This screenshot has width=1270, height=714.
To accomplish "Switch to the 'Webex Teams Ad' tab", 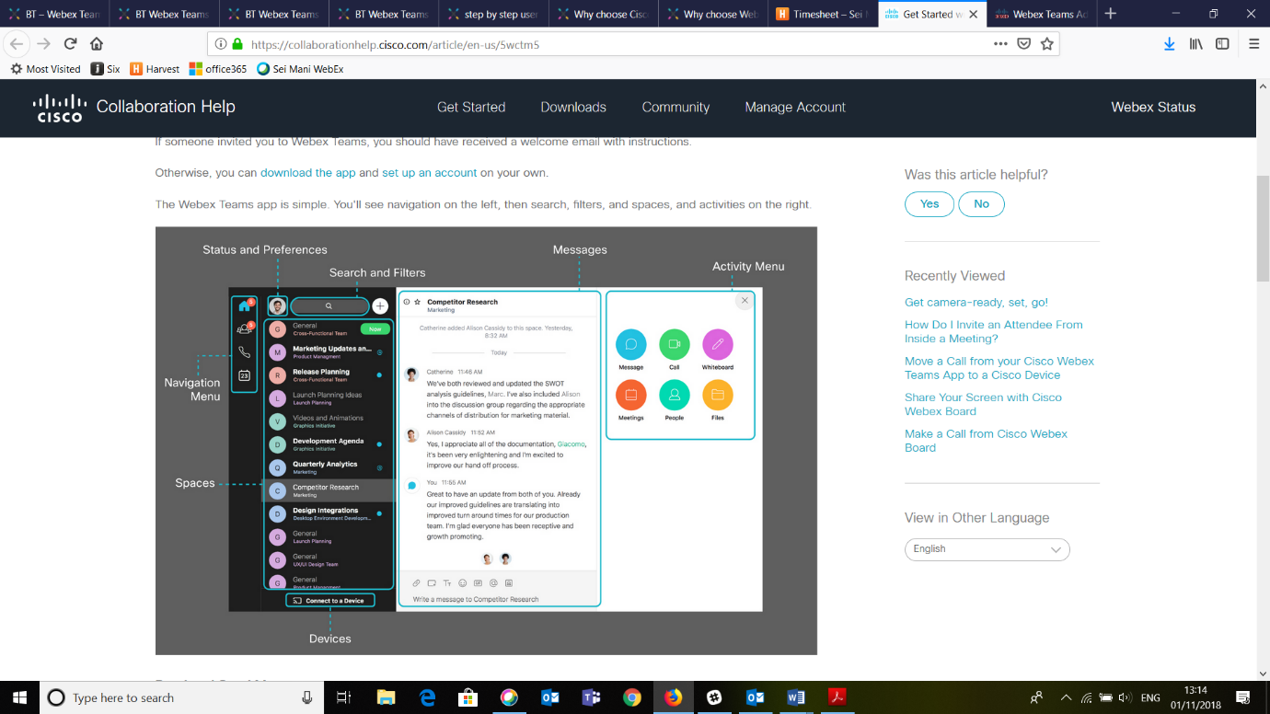I will [1041, 14].
